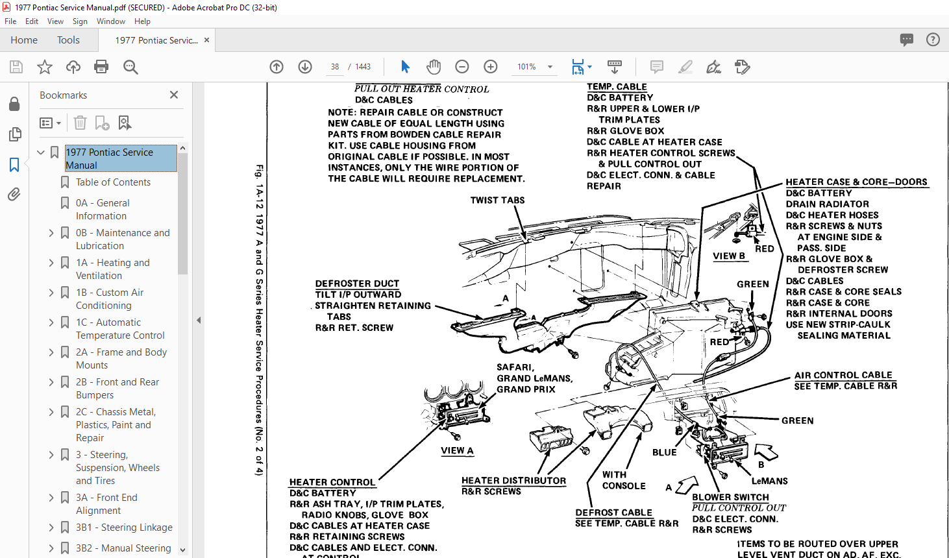Select the Highlight text tool

[x=685, y=67]
